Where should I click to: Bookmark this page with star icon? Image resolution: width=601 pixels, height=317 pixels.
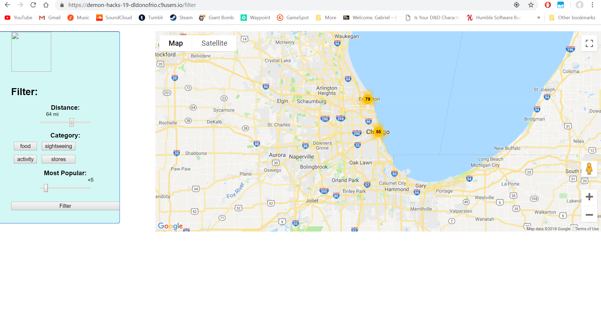point(531,5)
